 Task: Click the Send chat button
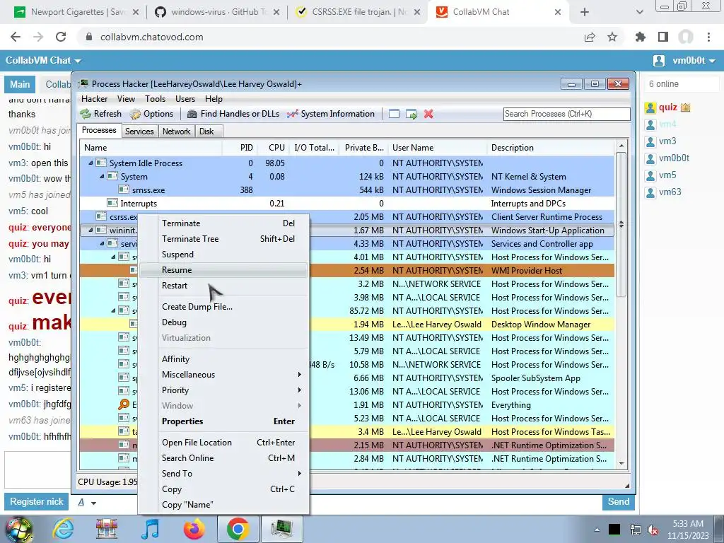(x=618, y=502)
